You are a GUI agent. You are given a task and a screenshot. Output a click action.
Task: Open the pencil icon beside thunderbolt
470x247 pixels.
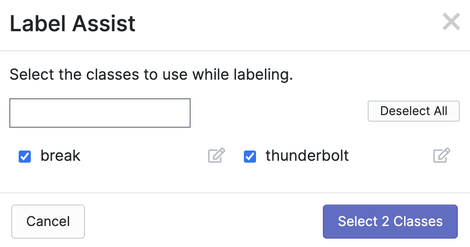(442, 156)
